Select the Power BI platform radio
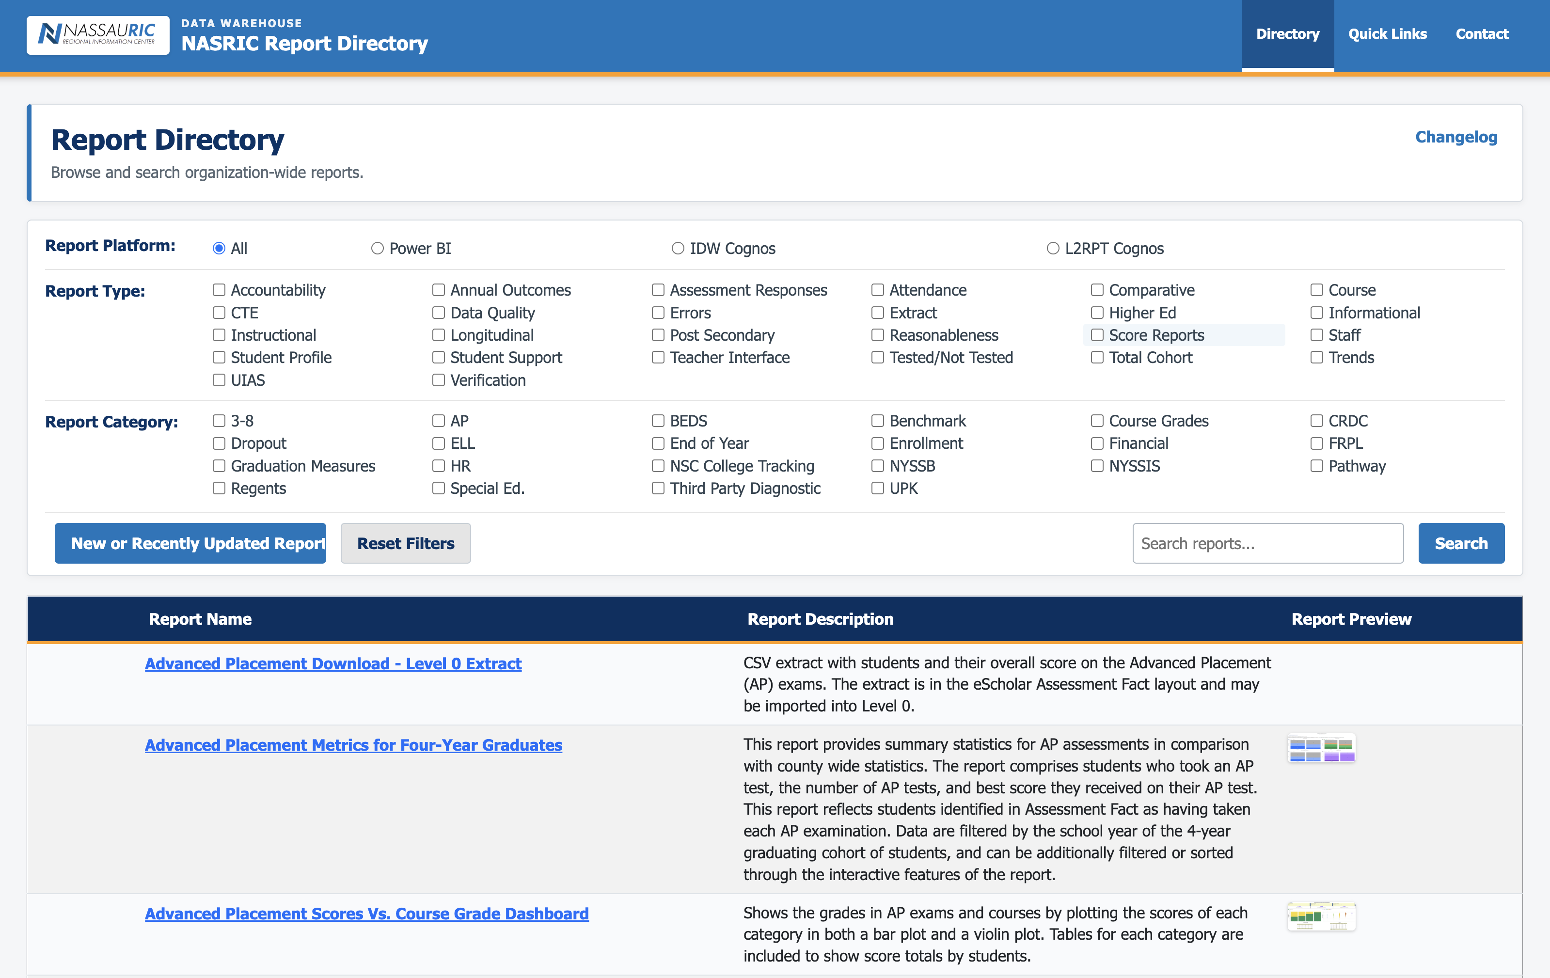 pos(377,249)
